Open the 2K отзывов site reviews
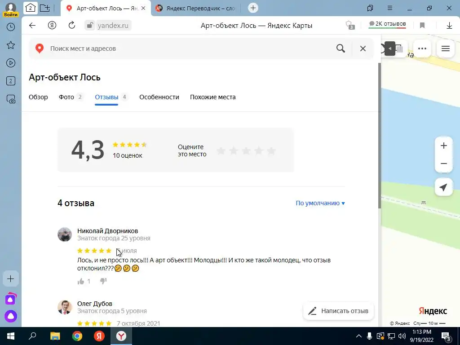 click(387, 24)
